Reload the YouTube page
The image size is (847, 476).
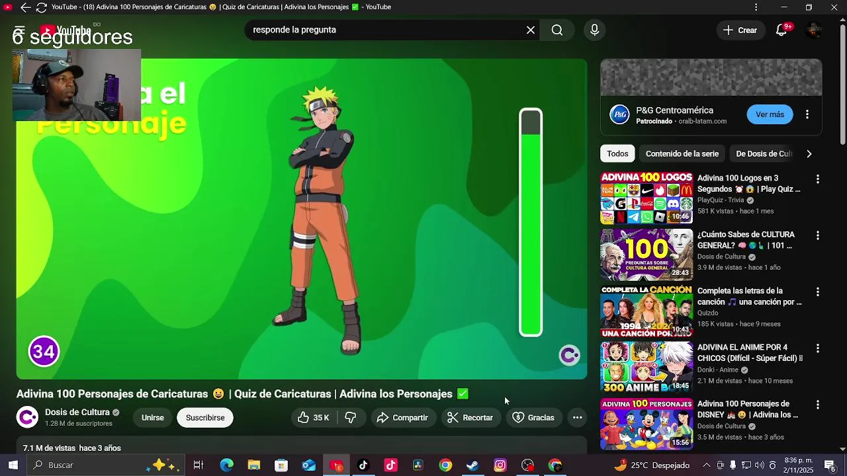pos(41,7)
